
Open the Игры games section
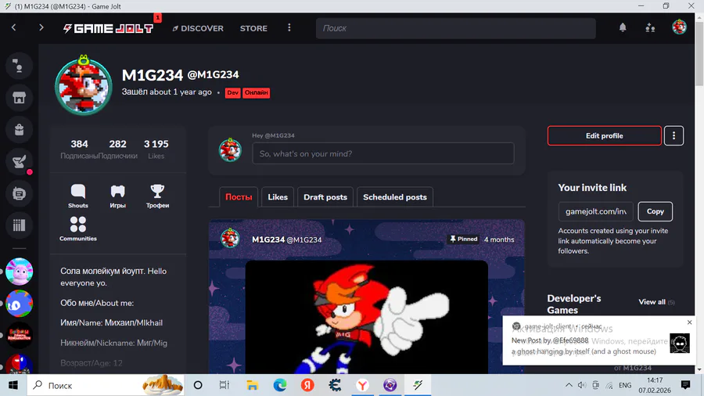click(x=117, y=196)
